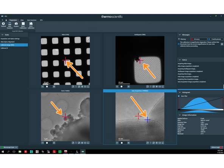Open Windows taskbar search
224x168 pixels.
(x=8, y=152)
